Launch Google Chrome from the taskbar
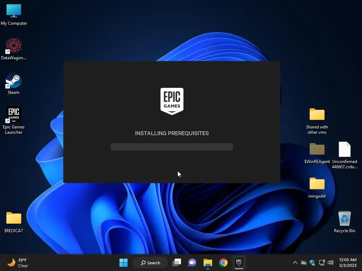 (x=223, y=263)
